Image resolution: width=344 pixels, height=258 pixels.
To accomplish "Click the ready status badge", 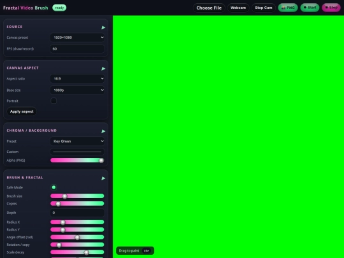I will tap(59, 8).
